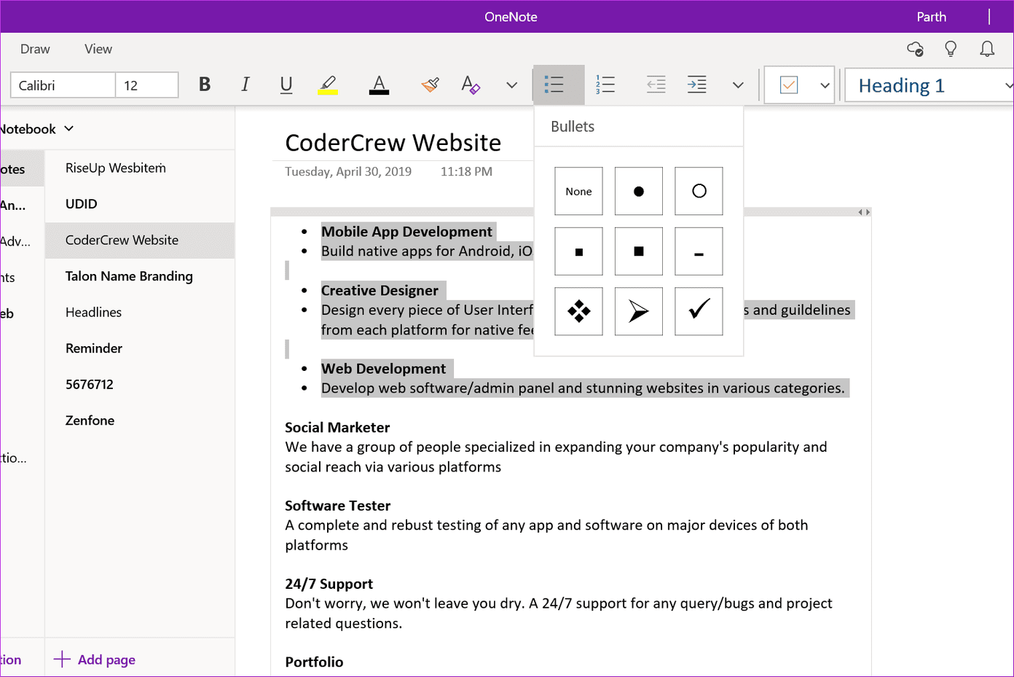Click the Format Painter brush icon
The width and height of the screenshot is (1014, 677).
tap(430, 85)
